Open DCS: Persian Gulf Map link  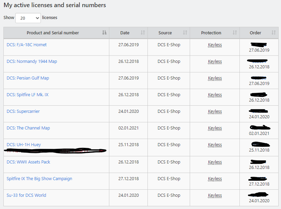[28, 78]
